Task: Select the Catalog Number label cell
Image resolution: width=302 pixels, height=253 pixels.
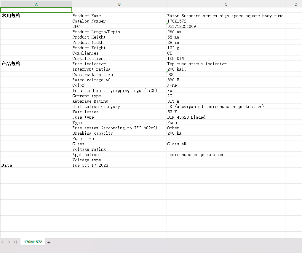Action: (x=119, y=21)
